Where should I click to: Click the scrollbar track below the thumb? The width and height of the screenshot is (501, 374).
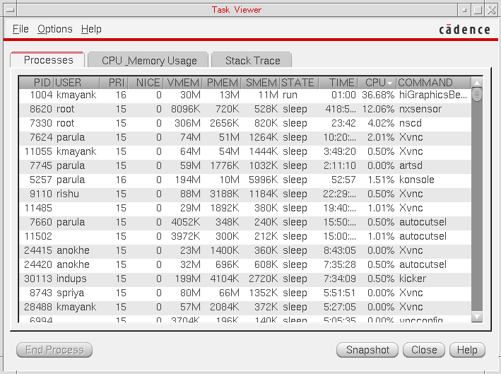477,206
